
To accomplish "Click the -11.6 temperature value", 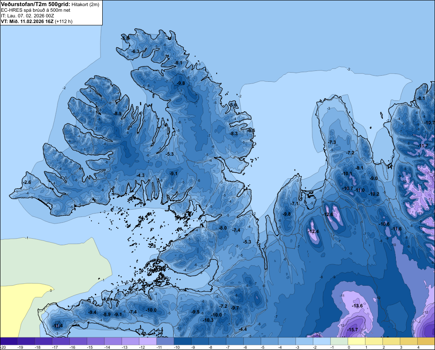I will 396,229.
